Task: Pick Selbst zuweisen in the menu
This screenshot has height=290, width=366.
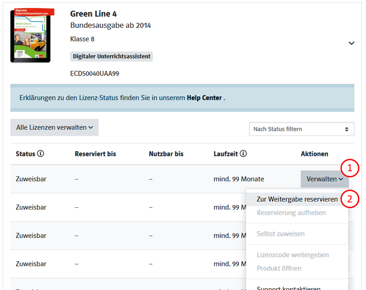Action: 281,234
